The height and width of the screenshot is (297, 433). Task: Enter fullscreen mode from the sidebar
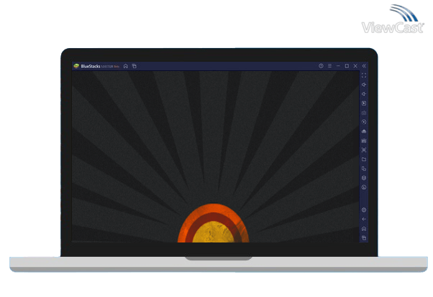click(364, 75)
